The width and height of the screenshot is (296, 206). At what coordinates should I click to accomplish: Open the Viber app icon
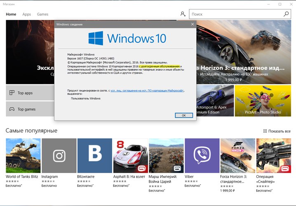click(x=202, y=156)
